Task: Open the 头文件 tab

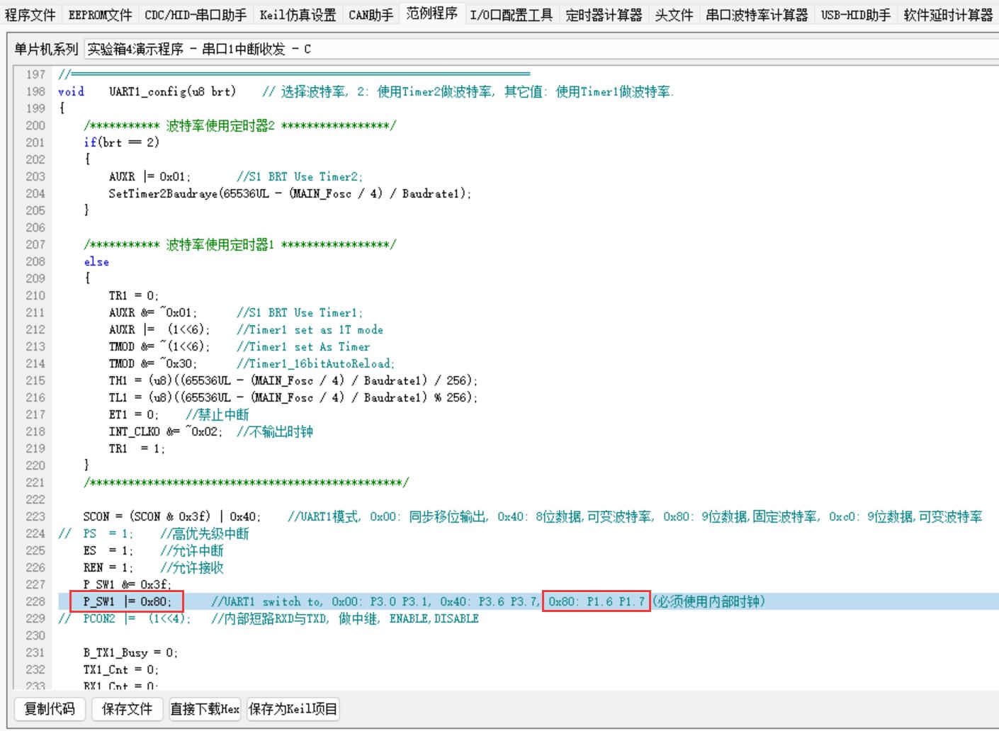Action: (674, 15)
